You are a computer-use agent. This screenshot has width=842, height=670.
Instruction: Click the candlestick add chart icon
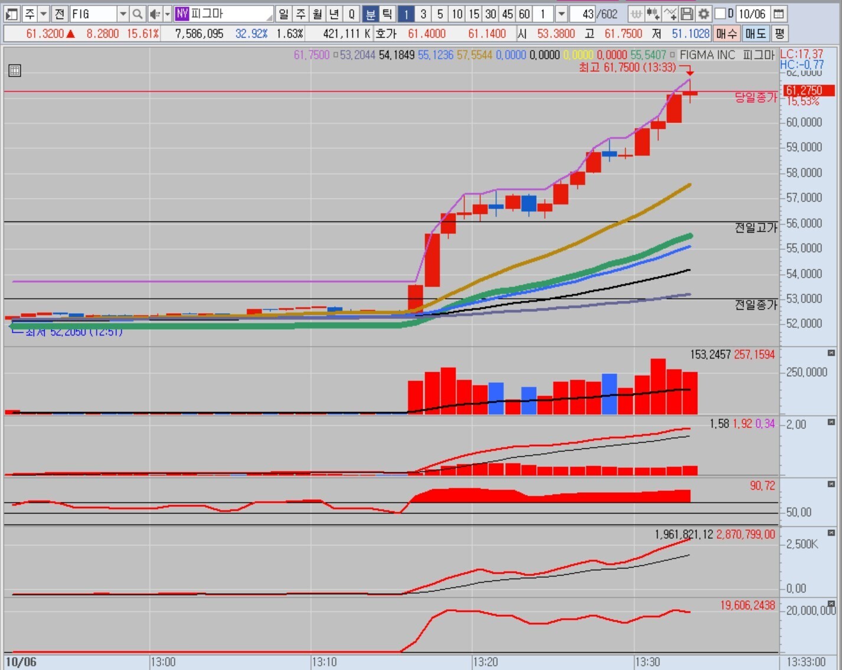[652, 14]
